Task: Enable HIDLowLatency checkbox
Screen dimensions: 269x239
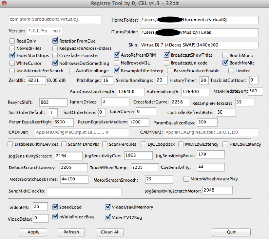Action: pyautogui.click(x=225, y=144)
